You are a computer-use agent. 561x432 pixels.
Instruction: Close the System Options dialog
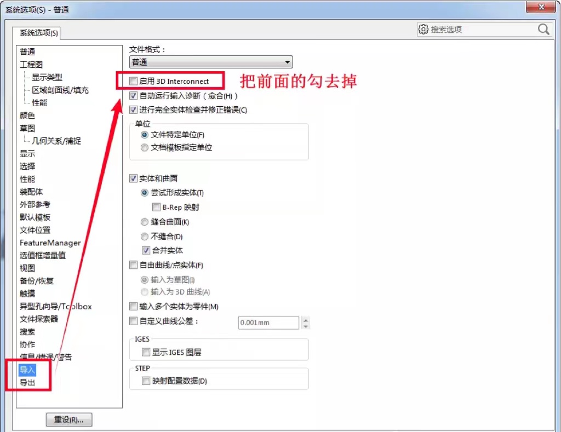pyautogui.click(x=541, y=7)
